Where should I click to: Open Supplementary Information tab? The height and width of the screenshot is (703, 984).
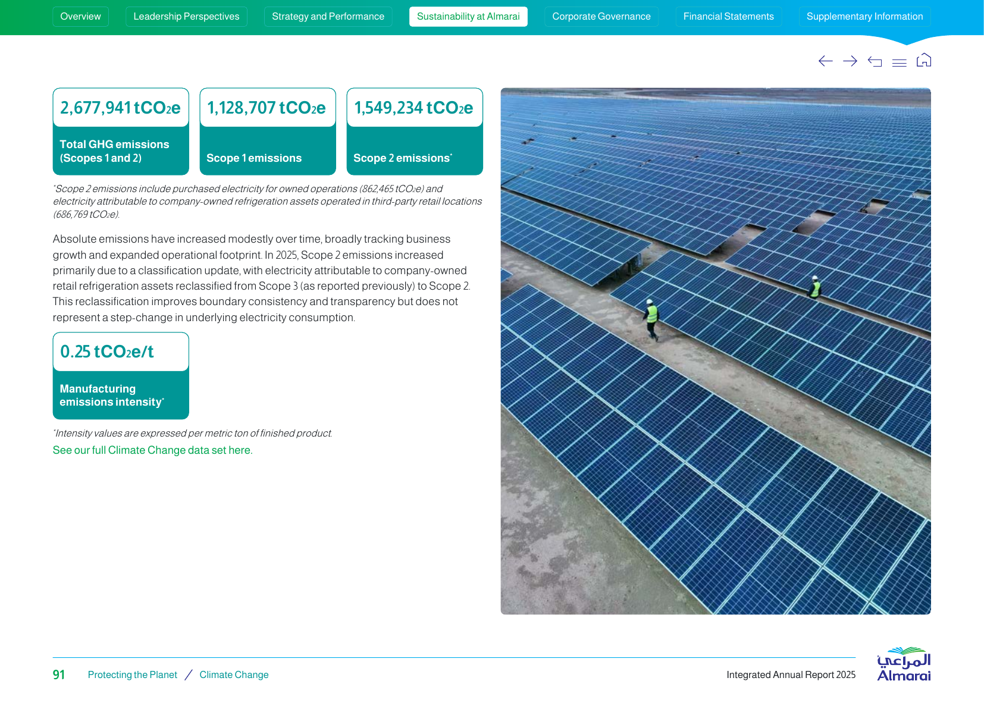point(865,17)
